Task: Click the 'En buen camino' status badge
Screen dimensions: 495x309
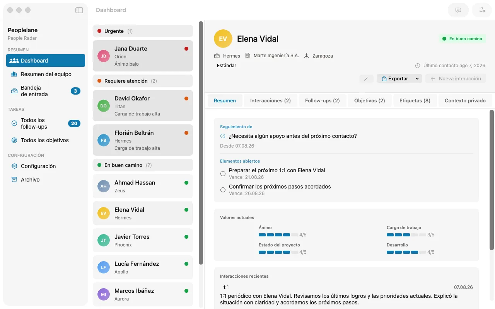Action: (462, 39)
